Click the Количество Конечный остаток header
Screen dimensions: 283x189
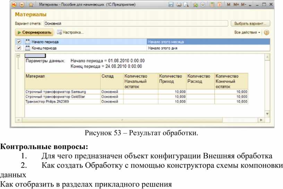click(x=231, y=81)
